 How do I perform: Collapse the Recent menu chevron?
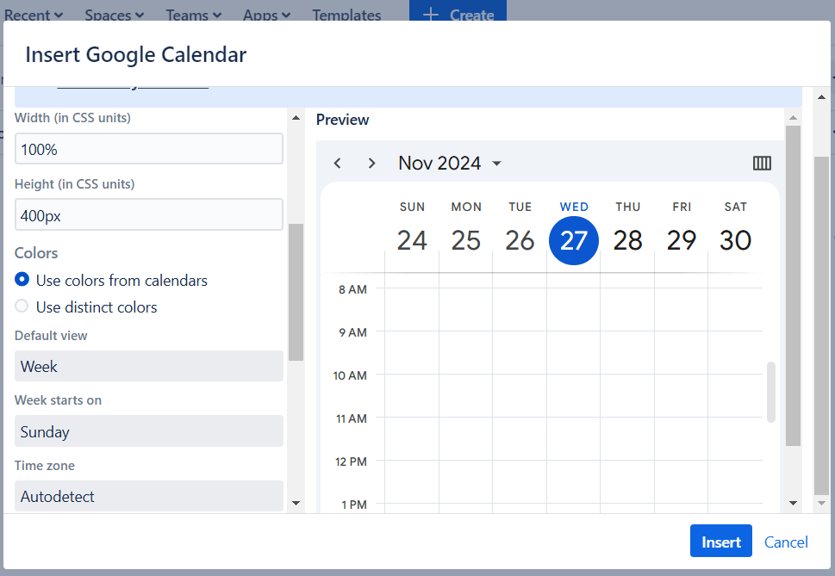pyautogui.click(x=59, y=15)
